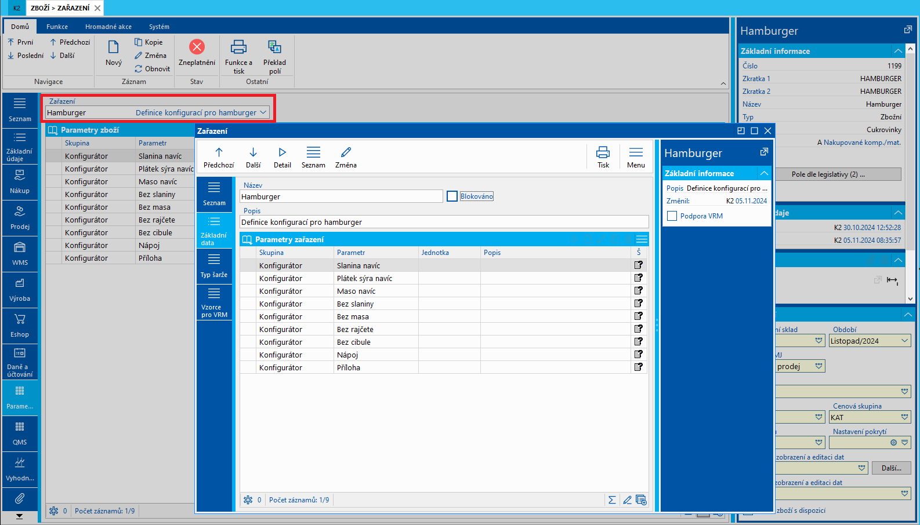Expand the Zařazení Hamburger dropdown
The height and width of the screenshot is (525, 920).
[x=263, y=112]
